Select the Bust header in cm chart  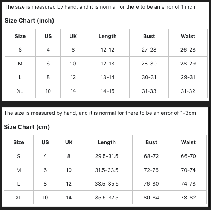[x=151, y=142]
